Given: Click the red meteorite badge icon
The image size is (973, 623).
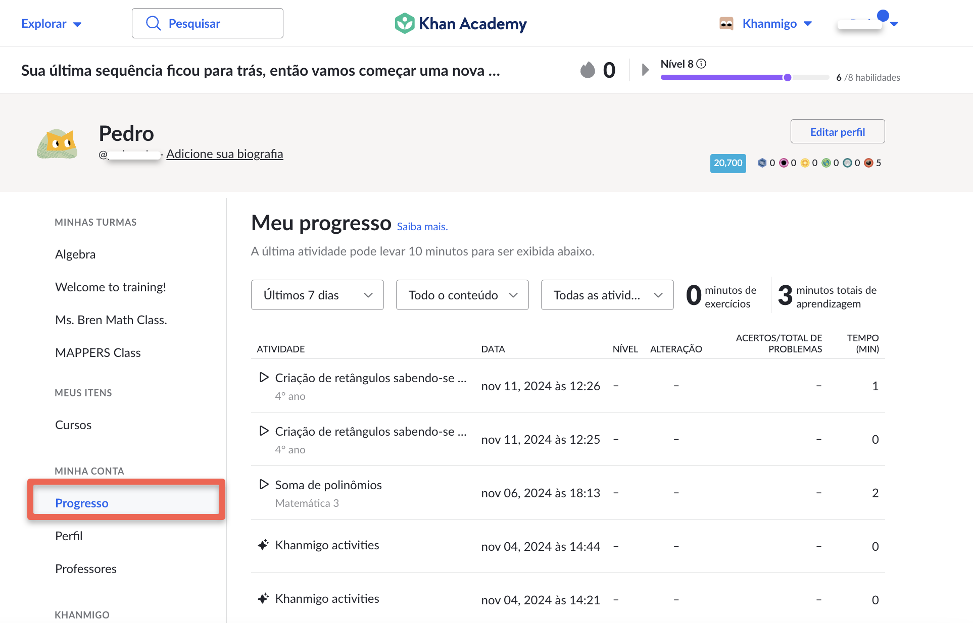Looking at the screenshot, I should [869, 163].
